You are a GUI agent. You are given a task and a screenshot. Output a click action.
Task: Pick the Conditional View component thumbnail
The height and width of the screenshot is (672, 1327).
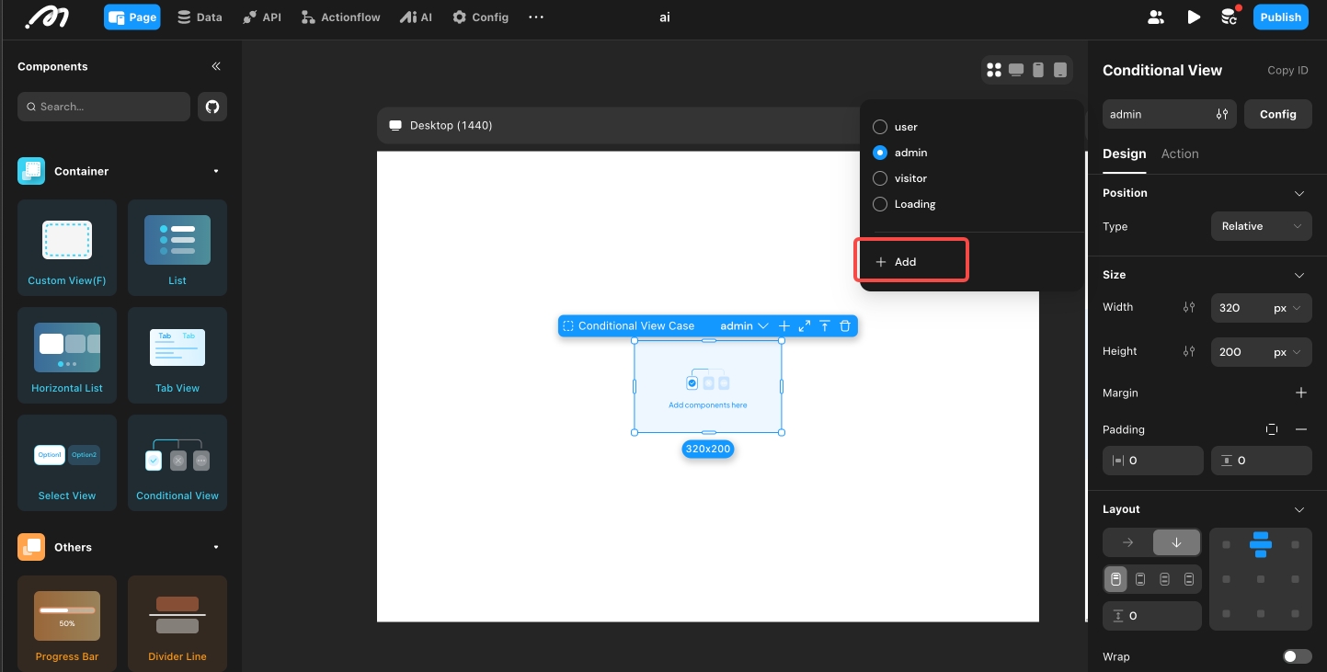[x=177, y=464]
